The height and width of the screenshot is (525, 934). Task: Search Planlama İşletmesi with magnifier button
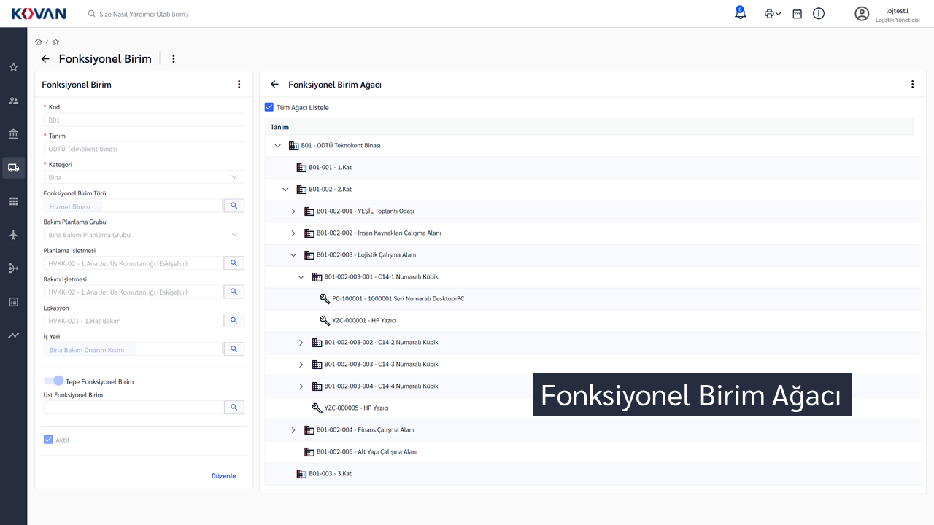point(233,263)
